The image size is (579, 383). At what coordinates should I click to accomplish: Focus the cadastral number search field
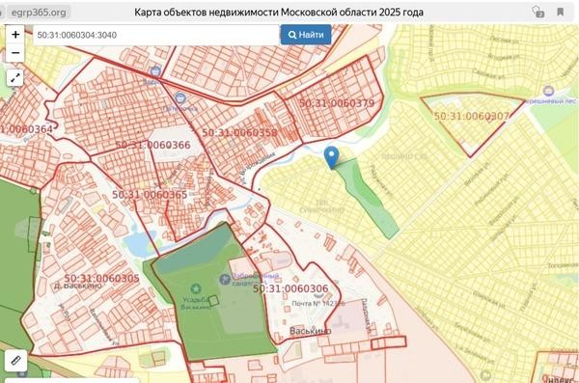(x=155, y=35)
